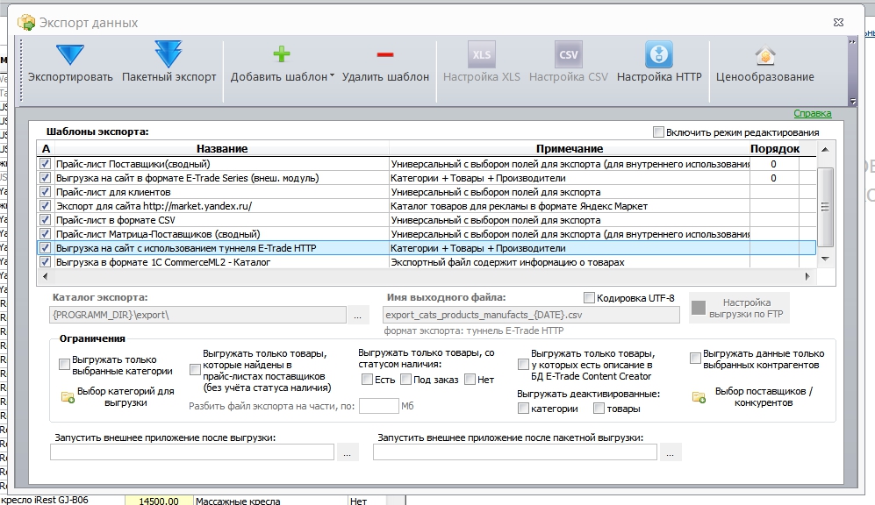Open the toolbar options arrow at bottom right
Screen dimensions: 875x505
(852, 101)
